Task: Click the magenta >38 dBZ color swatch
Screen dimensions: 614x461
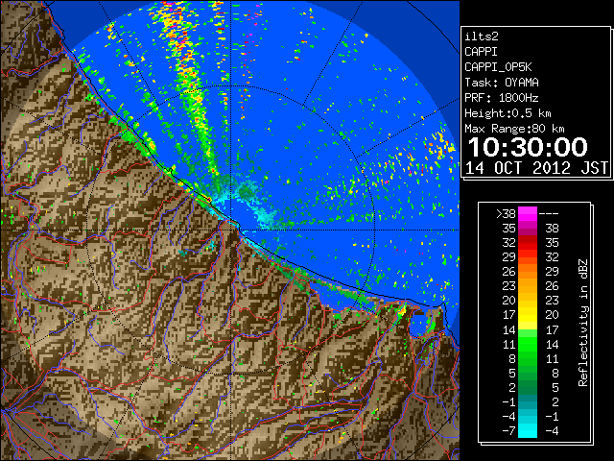Action: pos(528,214)
